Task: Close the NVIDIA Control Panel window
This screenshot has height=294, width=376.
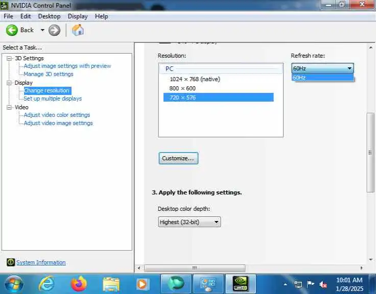Action: point(362,5)
